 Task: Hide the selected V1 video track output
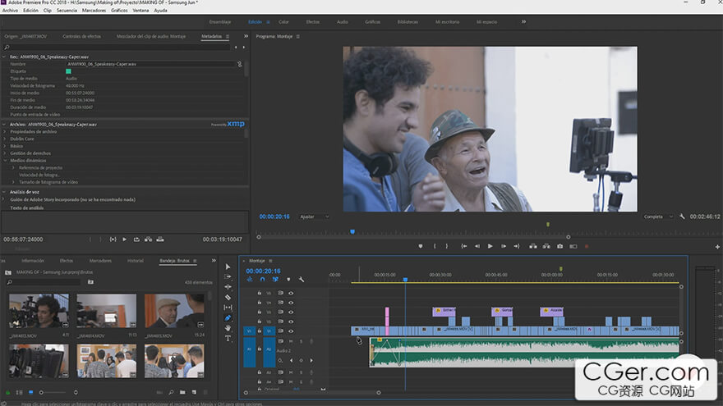(x=291, y=331)
